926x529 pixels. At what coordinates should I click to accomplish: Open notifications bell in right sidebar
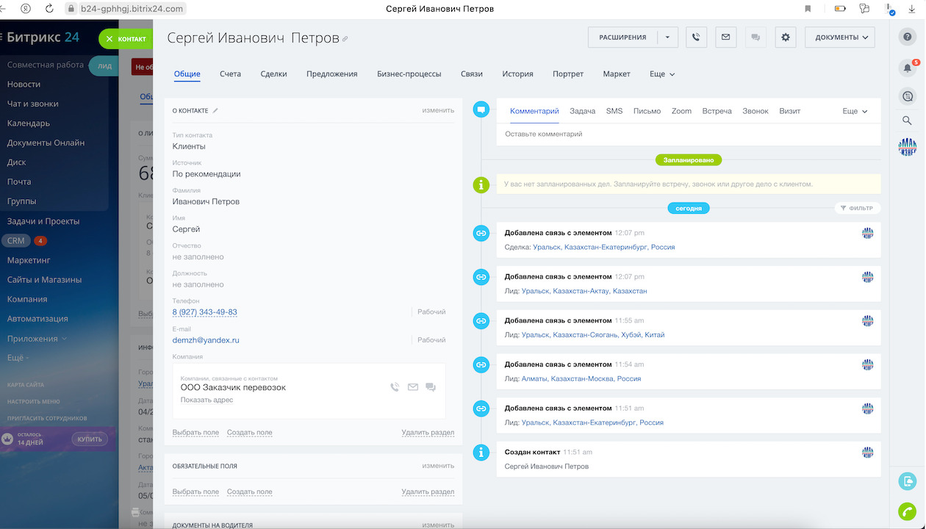coord(908,68)
